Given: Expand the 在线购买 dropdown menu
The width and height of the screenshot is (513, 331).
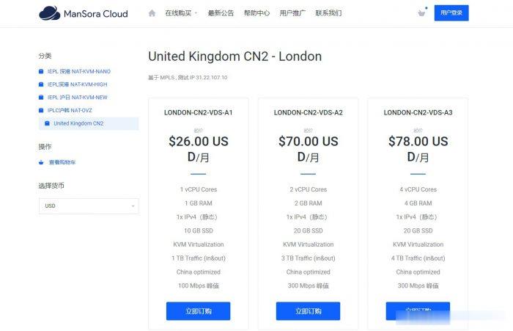Looking at the screenshot, I should coord(180,13).
